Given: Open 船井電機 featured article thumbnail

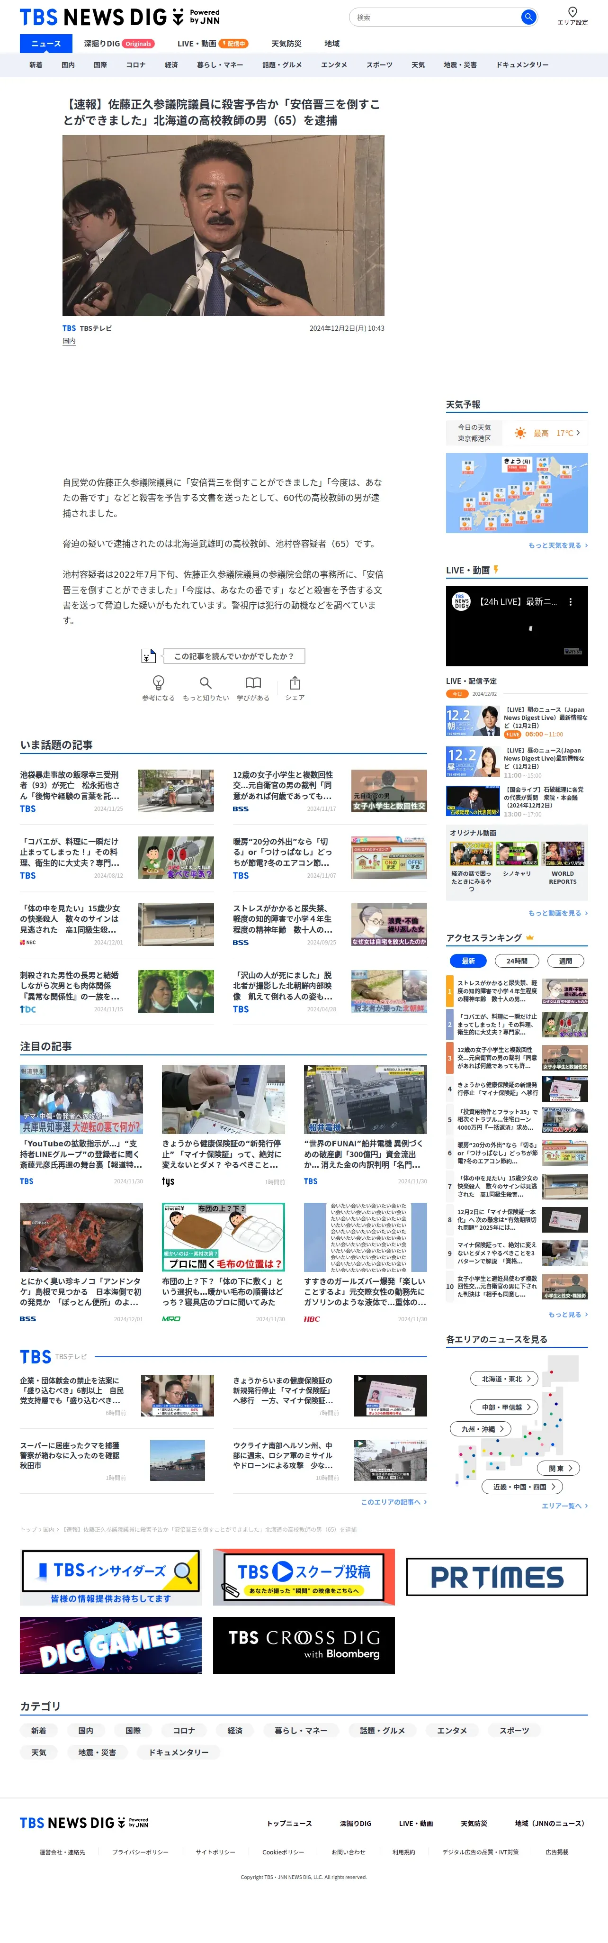Looking at the screenshot, I should coord(366,1100).
